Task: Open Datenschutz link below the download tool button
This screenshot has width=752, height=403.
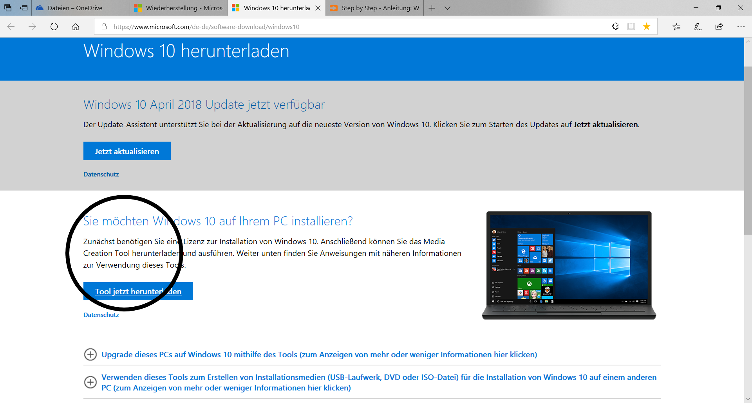Action: (x=101, y=315)
